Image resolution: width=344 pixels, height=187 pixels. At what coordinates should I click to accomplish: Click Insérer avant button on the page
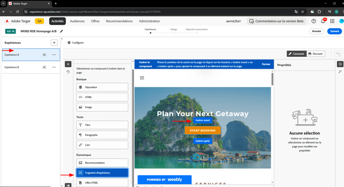203,120
